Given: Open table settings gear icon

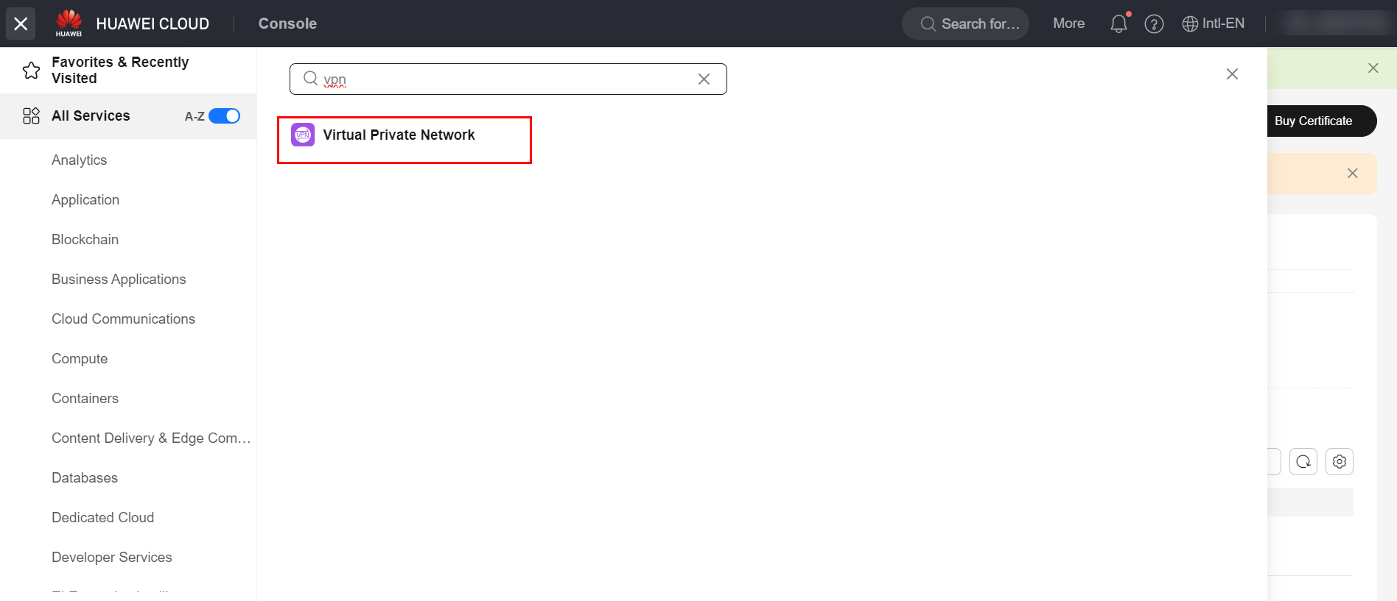Looking at the screenshot, I should [1340, 461].
